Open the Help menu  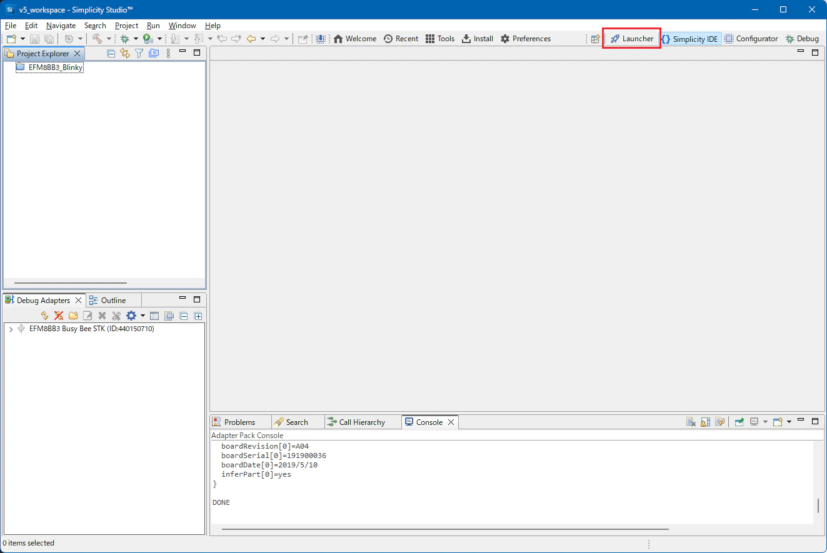pyautogui.click(x=213, y=26)
